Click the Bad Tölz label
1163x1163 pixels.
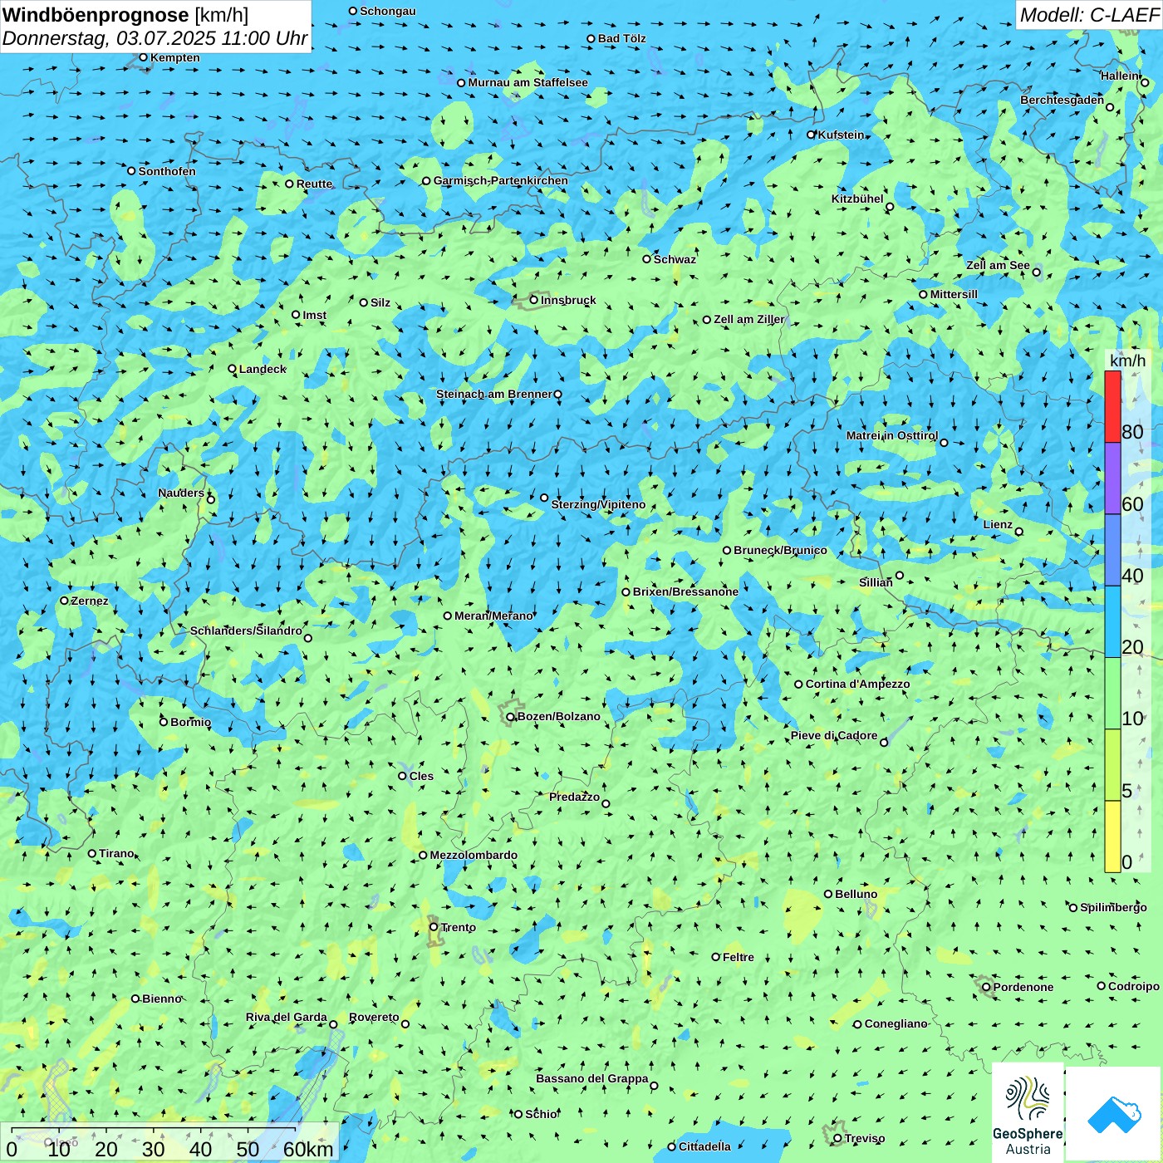(x=622, y=38)
